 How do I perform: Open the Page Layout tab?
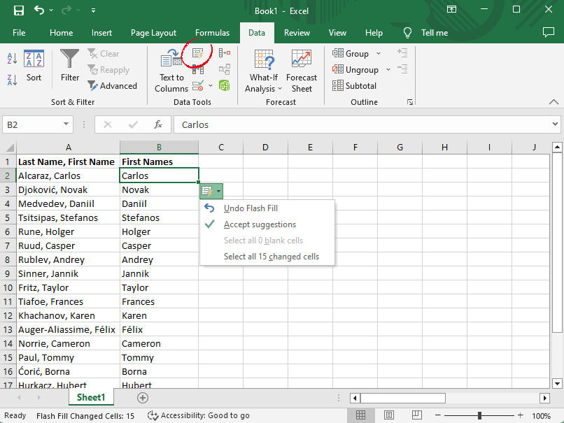[153, 33]
